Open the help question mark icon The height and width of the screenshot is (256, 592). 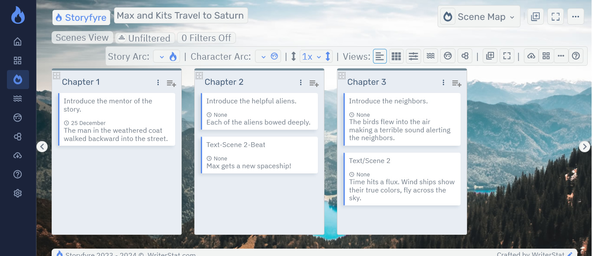tap(576, 56)
